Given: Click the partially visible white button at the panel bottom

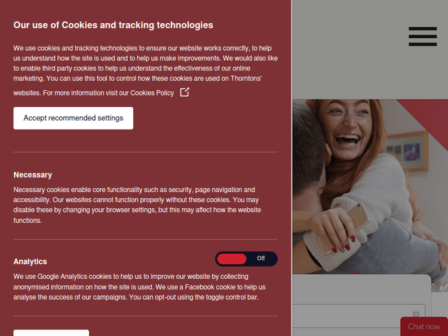Looking at the screenshot, I should tap(51, 333).
